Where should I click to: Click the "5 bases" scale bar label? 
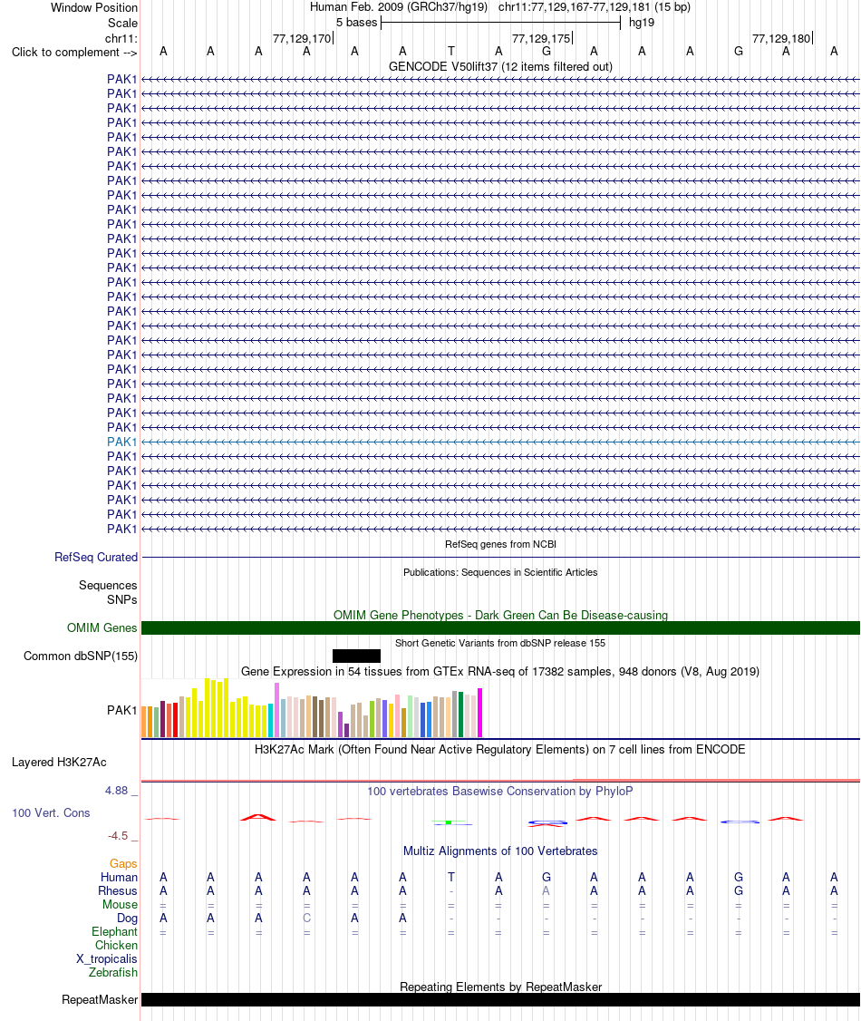[x=356, y=23]
